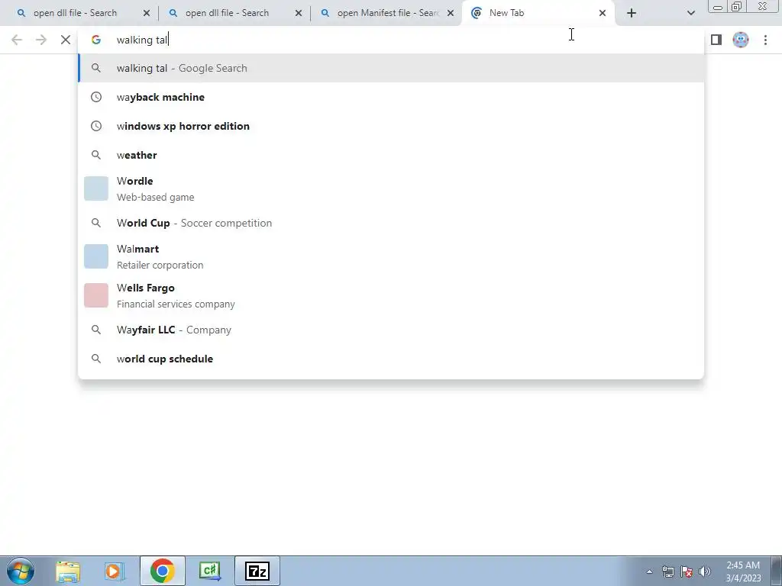Click the Wordle thumbnail image

[96, 188]
